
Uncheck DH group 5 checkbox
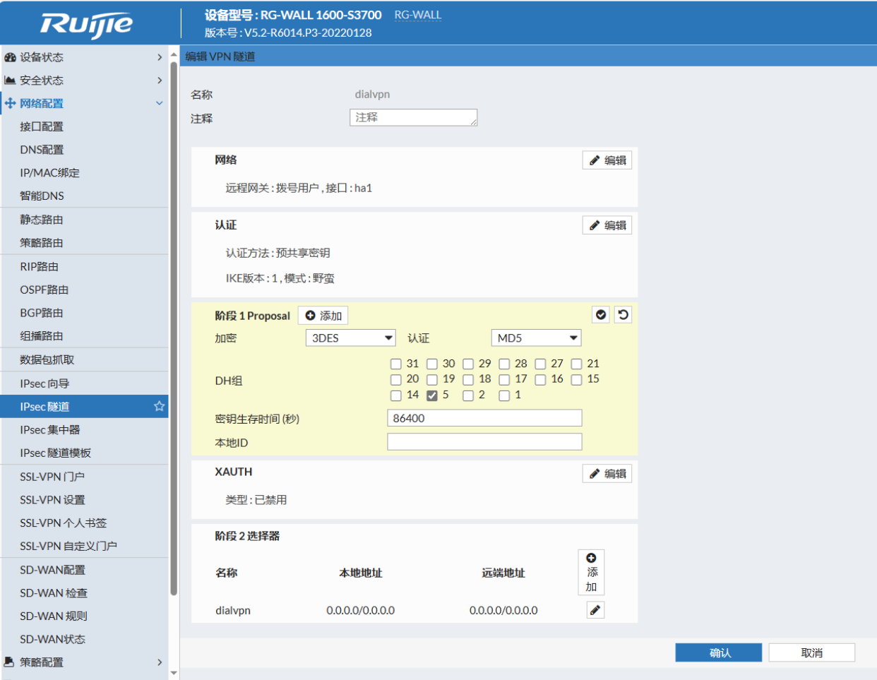(432, 395)
